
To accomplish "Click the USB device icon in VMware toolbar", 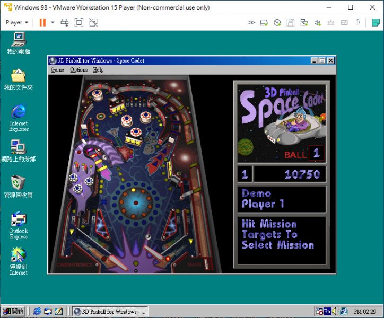I will pyautogui.click(x=330, y=23).
